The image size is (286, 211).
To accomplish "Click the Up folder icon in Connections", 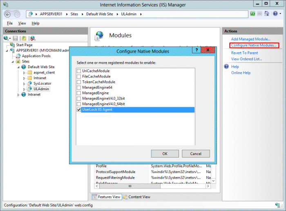I will point(24,38).
